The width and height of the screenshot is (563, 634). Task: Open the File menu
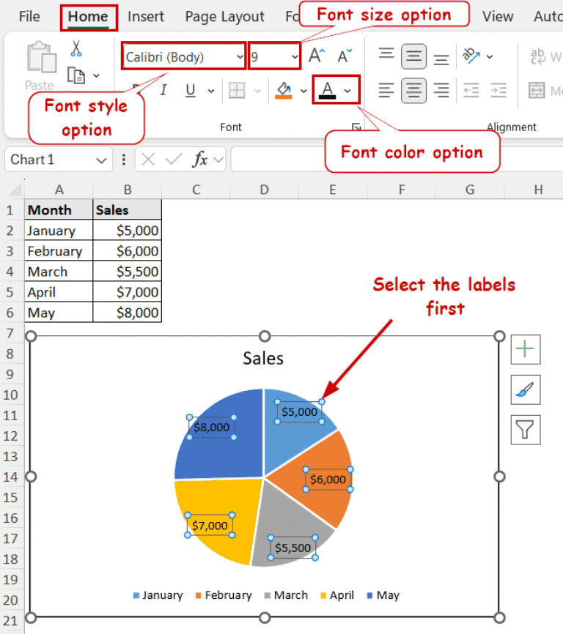point(29,16)
